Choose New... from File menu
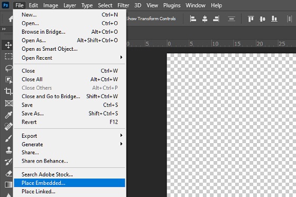296x197 pixels. tap(70, 15)
